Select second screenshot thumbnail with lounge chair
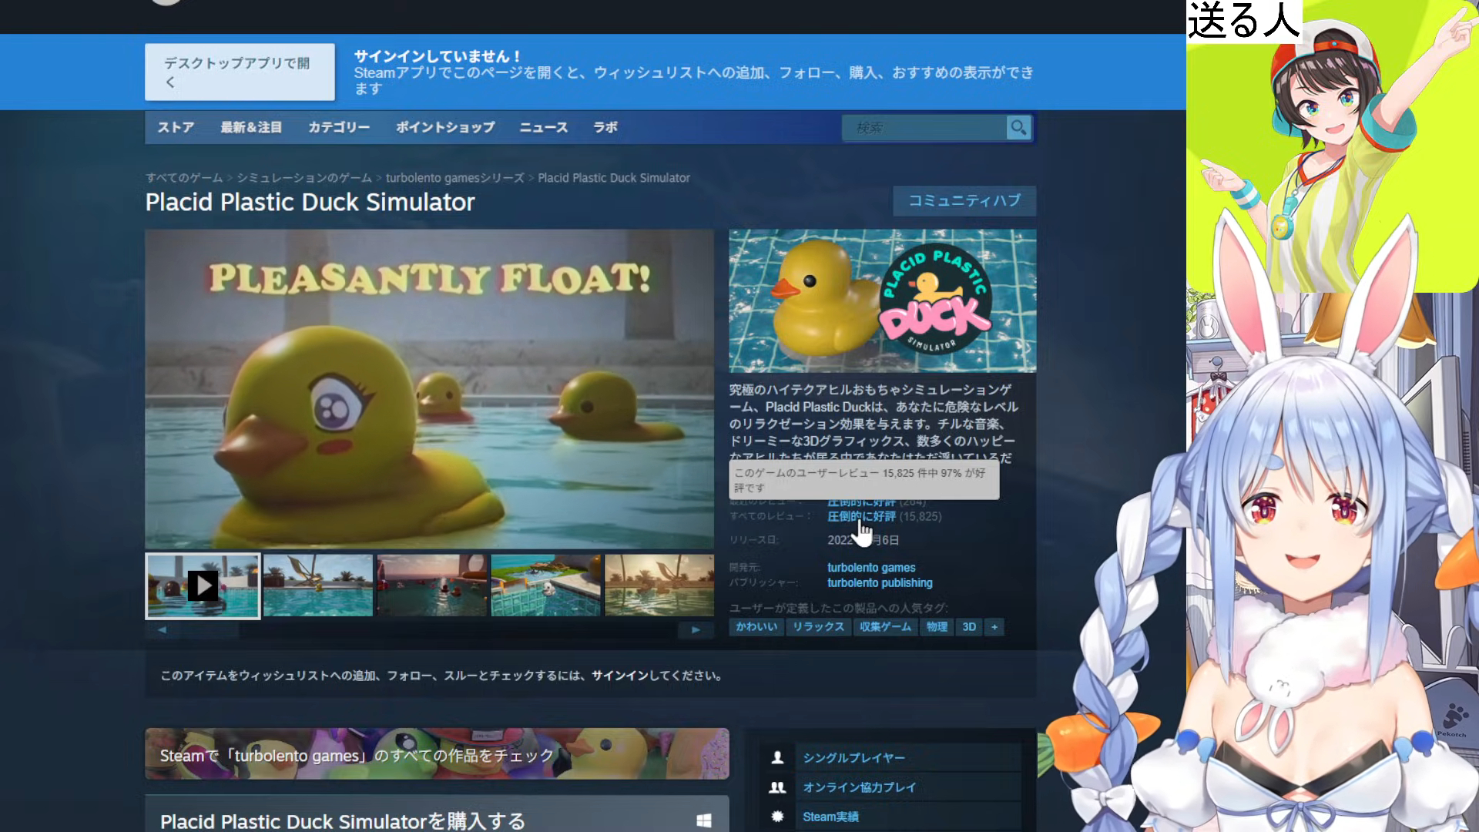 click(x=318, y=585)
